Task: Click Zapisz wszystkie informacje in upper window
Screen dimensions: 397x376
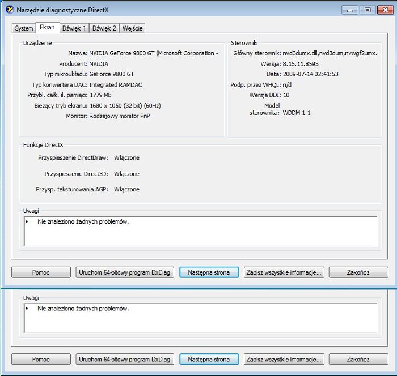Action: click(284, 272)
